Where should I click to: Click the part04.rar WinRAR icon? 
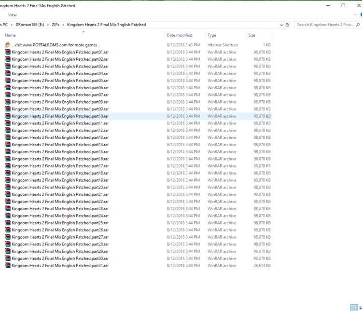point(8,74)
